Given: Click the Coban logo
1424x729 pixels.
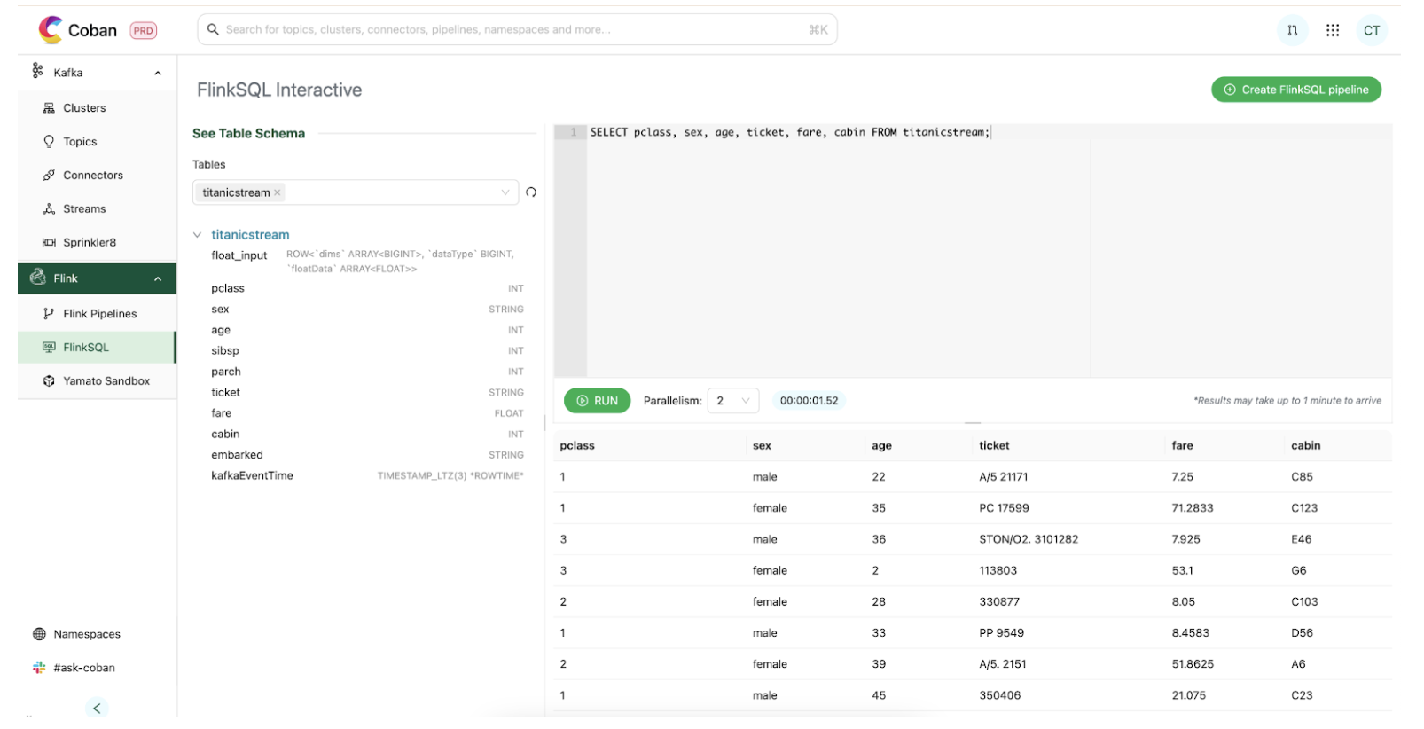Looking at the screenshot, I should pos(77,30).
